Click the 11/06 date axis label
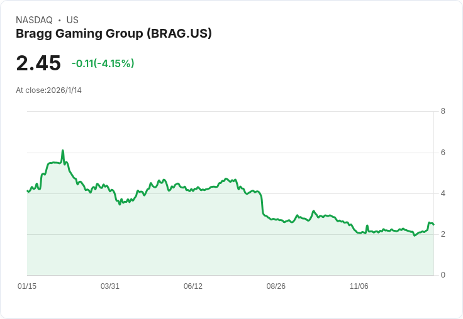Image resolution: width=463 pixels, height=319 pixels. (359, 286)
